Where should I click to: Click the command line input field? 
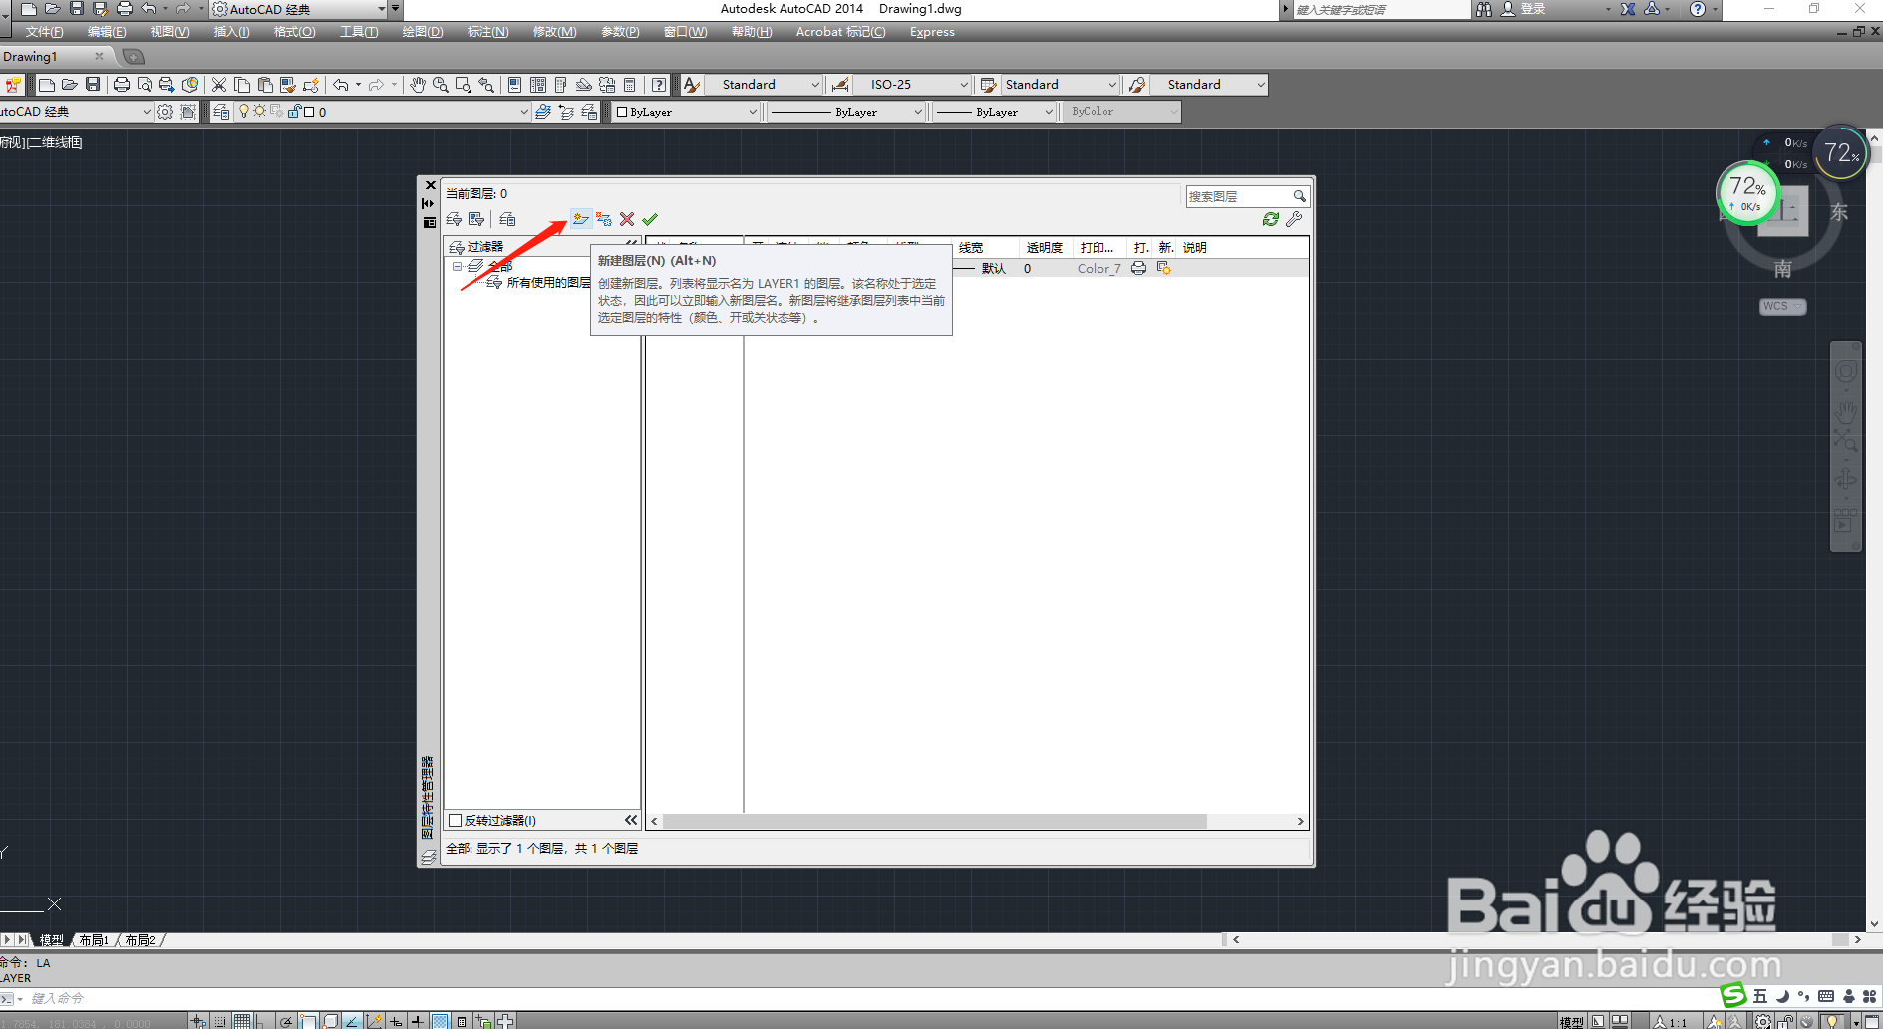click(857, 998)
